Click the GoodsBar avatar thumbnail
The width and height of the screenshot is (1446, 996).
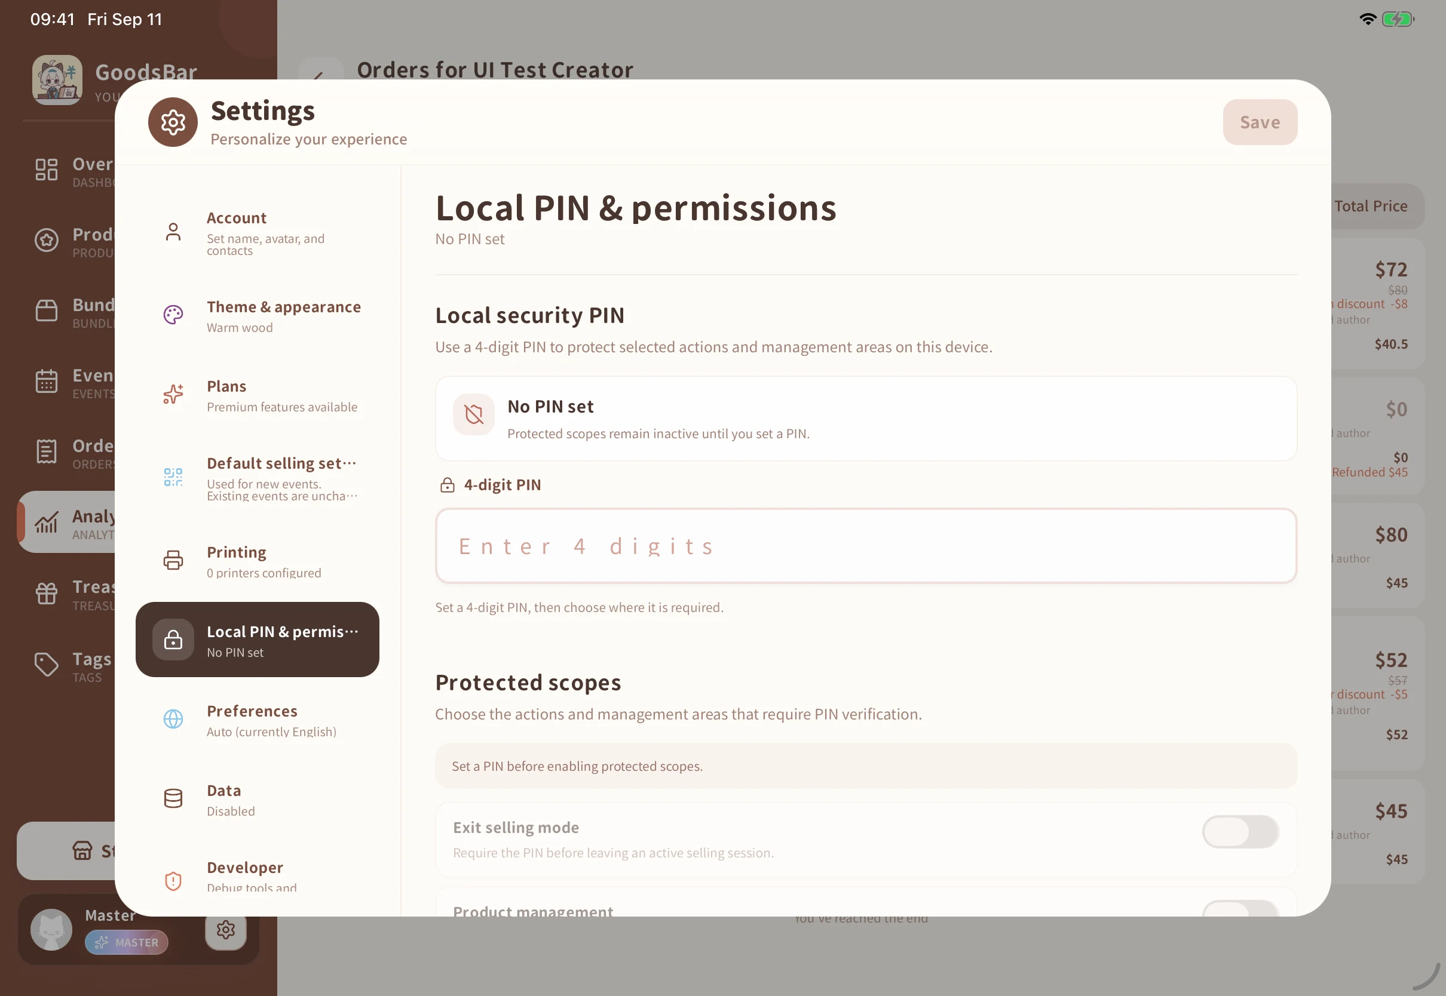coord(57,80)
